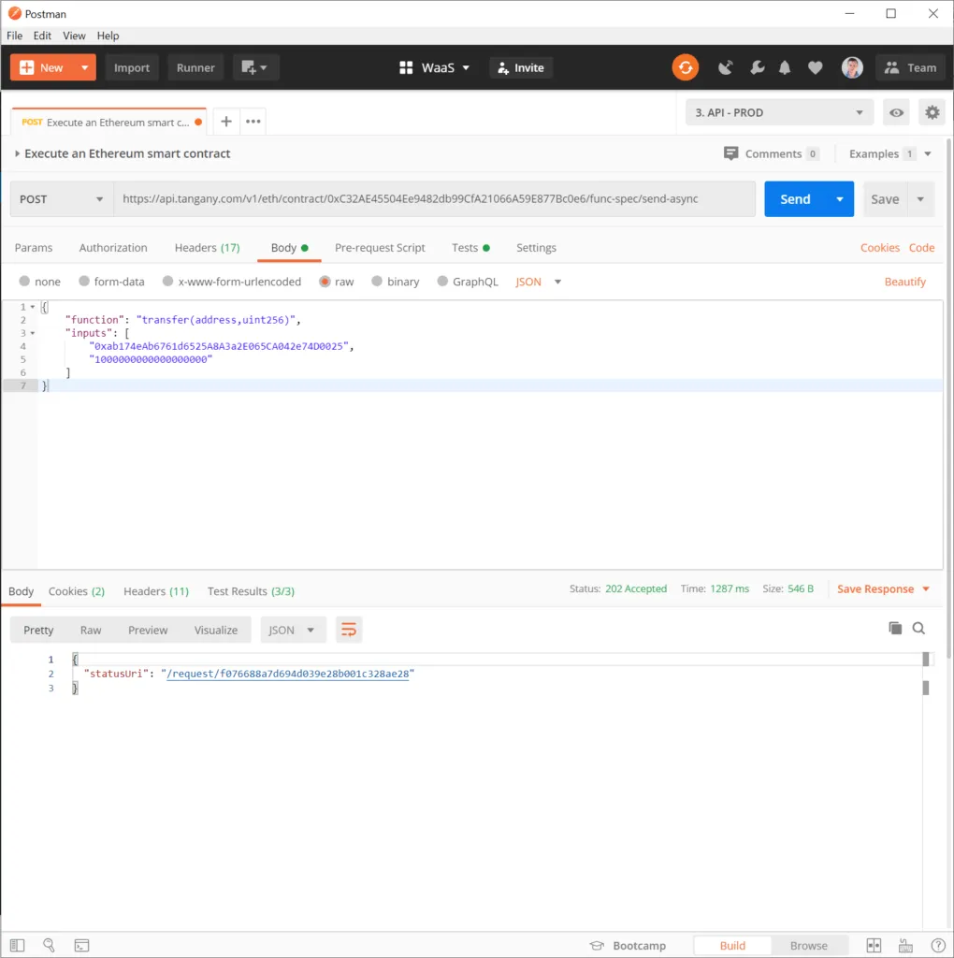Open the Test Results (3/3) tab

pyautogui.click(x=251, y=591)
